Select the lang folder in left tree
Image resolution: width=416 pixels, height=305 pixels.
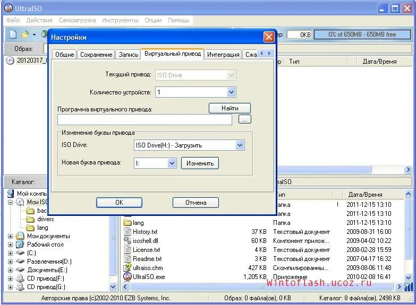click(x=43, y=228)
